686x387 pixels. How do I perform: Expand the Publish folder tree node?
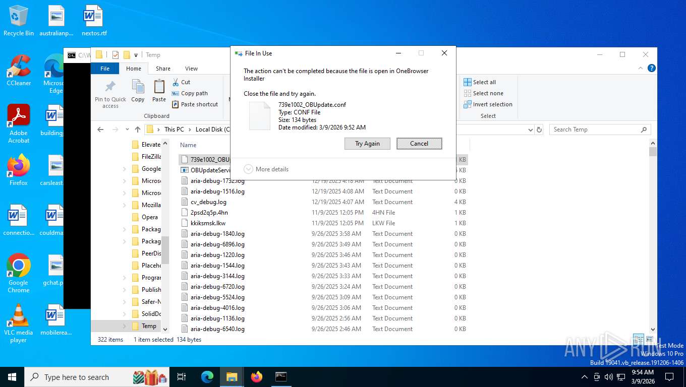(125, 290)
